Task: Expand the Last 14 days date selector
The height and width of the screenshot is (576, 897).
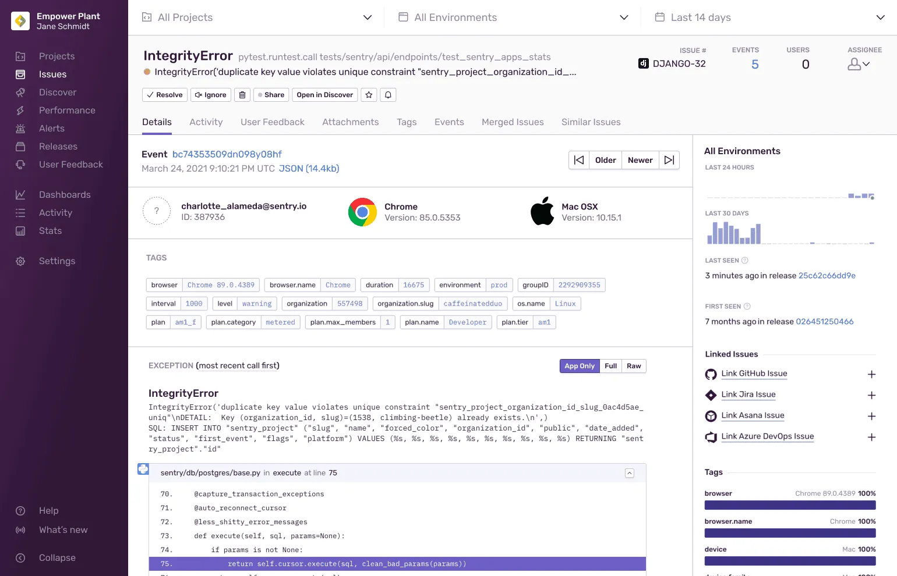Action: click(x=769, y=17)
